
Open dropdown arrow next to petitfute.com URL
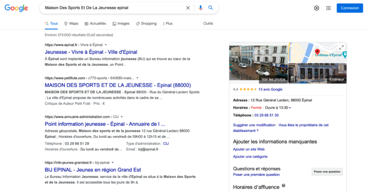[137, 78]
